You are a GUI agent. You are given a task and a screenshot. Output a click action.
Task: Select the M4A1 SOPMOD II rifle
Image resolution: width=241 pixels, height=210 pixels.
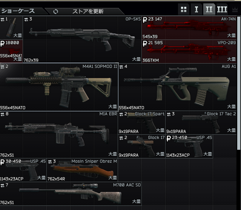coord(59,87)
